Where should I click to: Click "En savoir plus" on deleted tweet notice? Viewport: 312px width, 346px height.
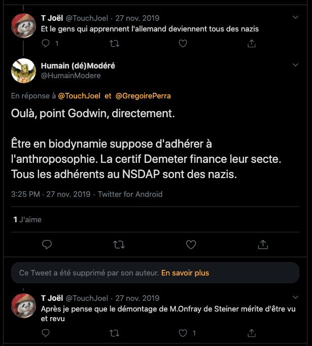click(185, 272)
